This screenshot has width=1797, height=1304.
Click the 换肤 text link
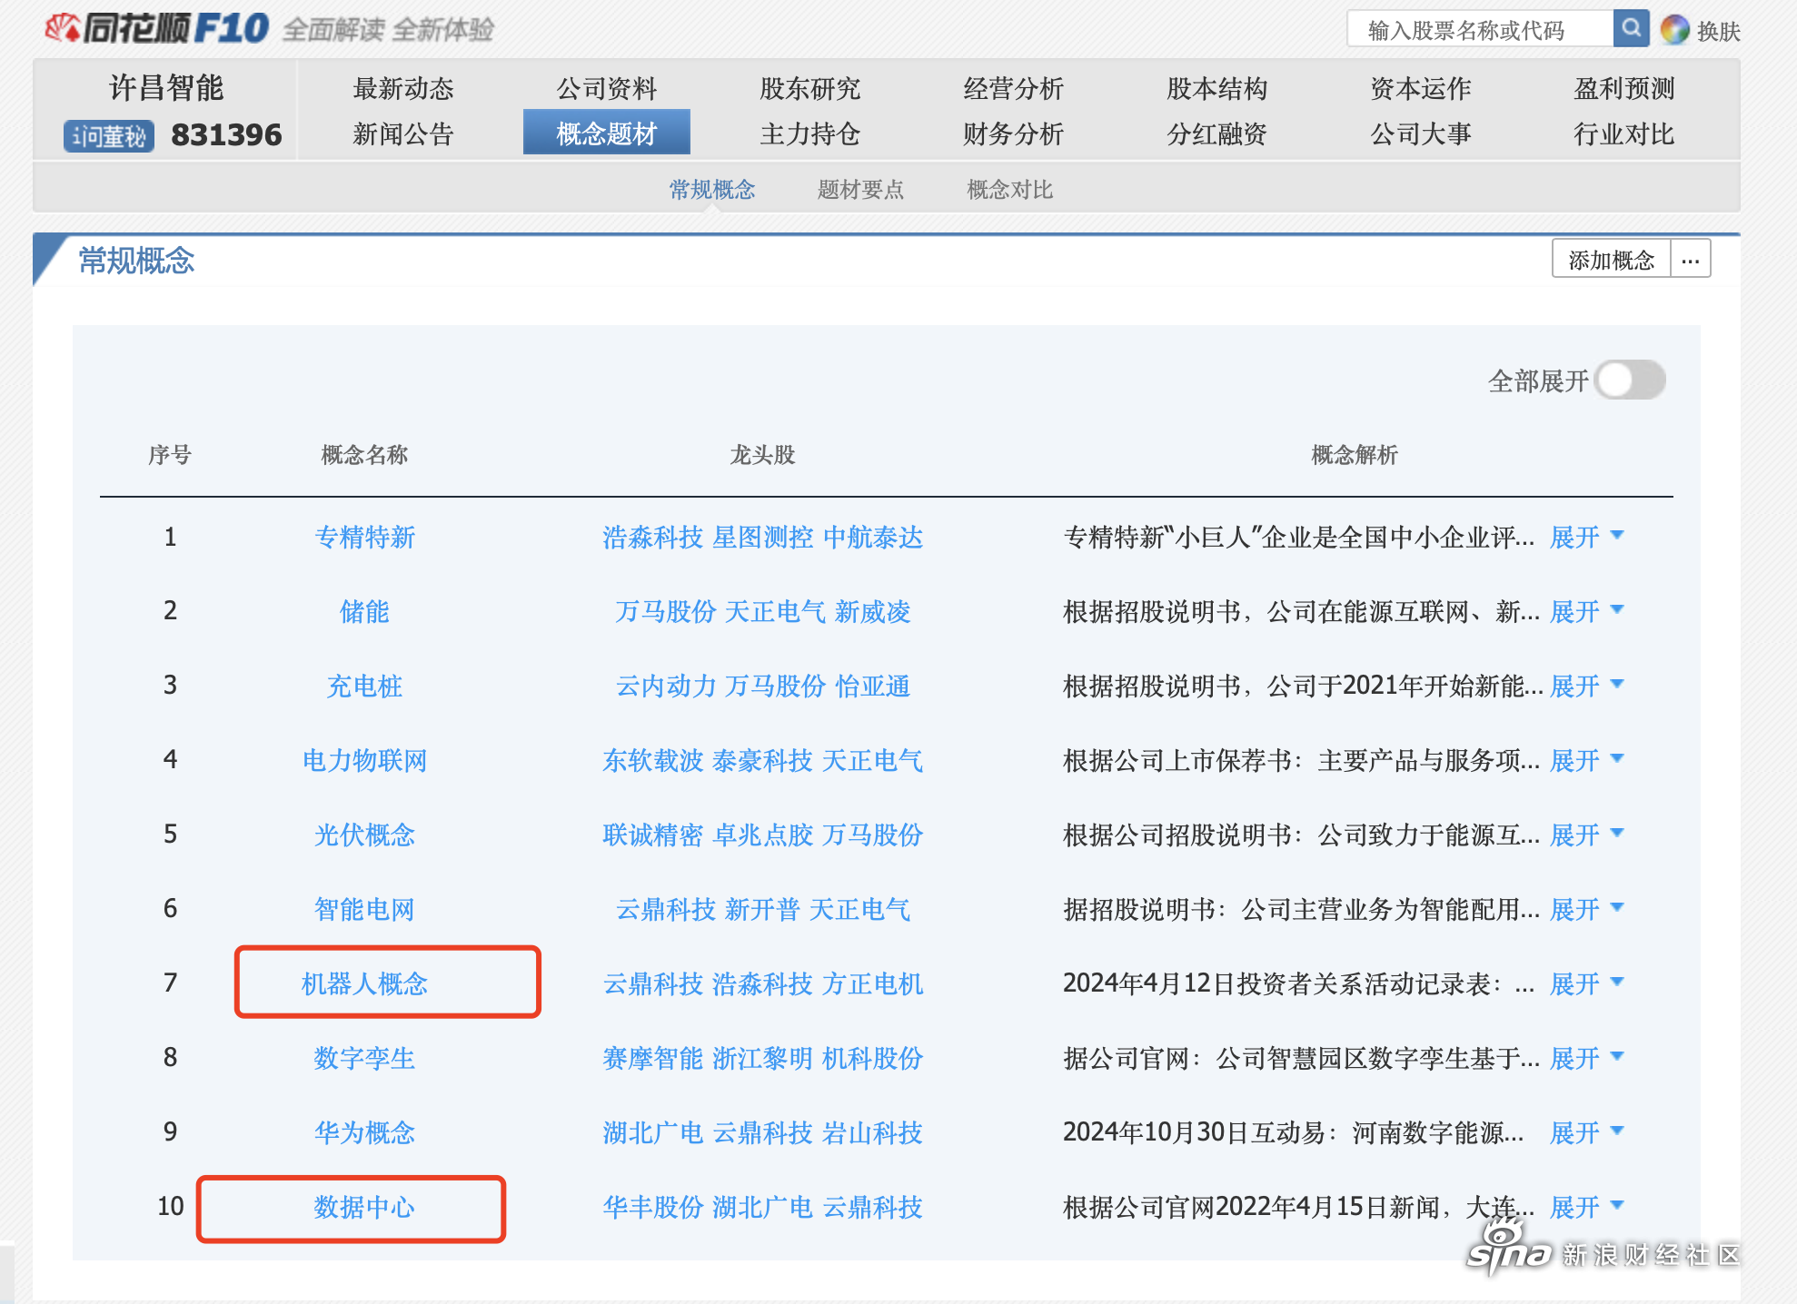(x=1719, y=32)
